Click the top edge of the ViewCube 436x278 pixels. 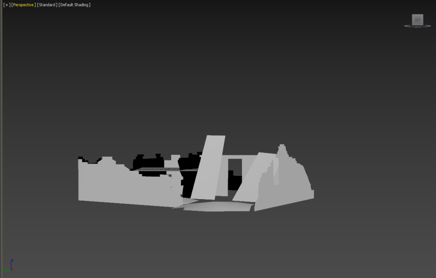pyautogui.click(x=417, y=15)
